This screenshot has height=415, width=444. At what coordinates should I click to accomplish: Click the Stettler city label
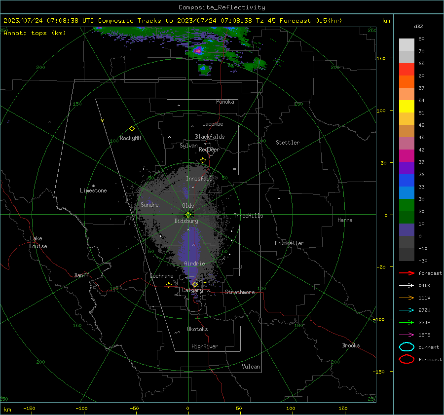[288, 143]
